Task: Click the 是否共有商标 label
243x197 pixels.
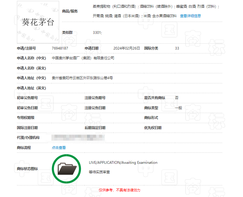Action: click(x=154, y=98)
